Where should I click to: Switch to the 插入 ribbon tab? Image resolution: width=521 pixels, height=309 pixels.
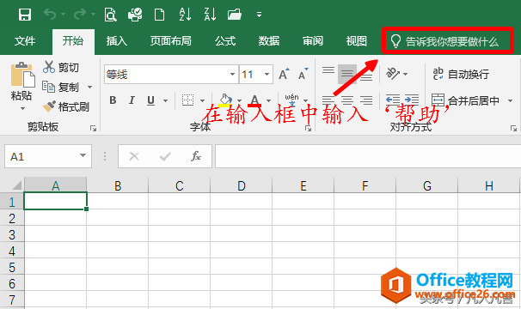[117, 41]
